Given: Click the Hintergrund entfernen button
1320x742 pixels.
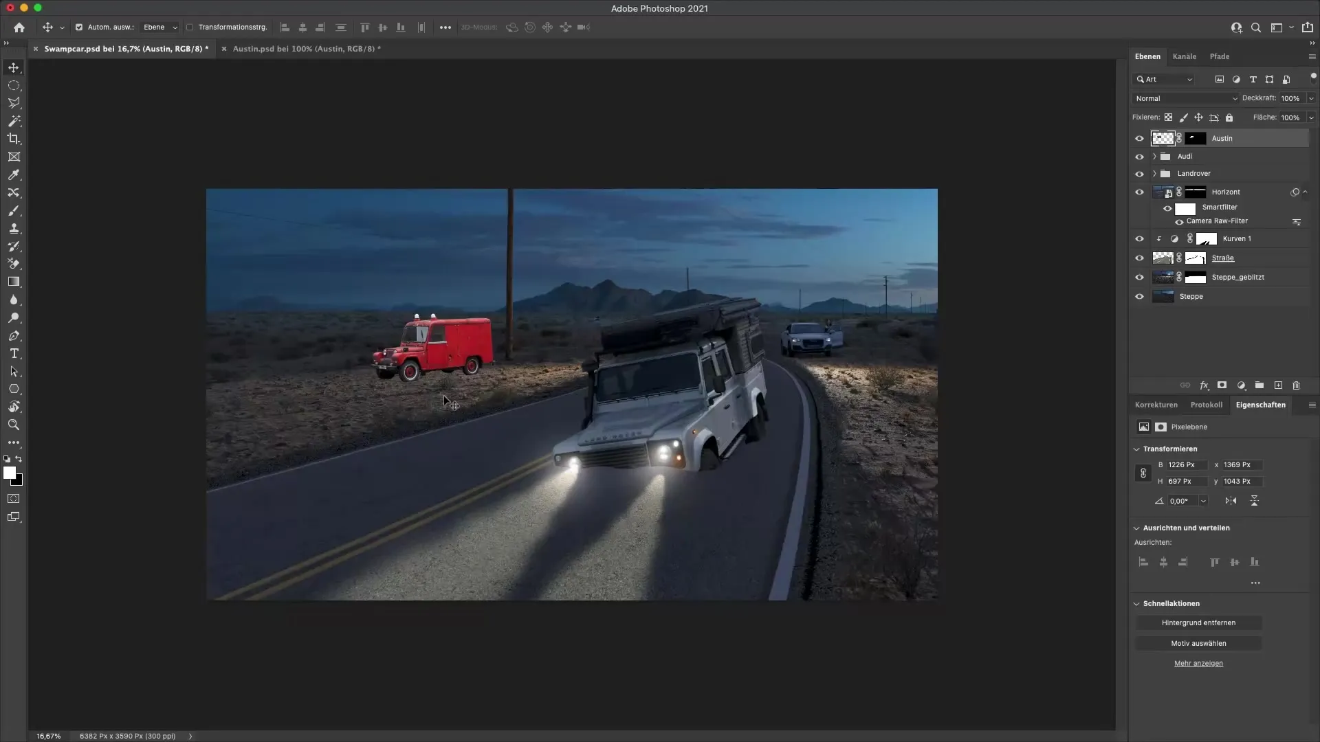Looking at the screenshot, I should coord(1199,622).
